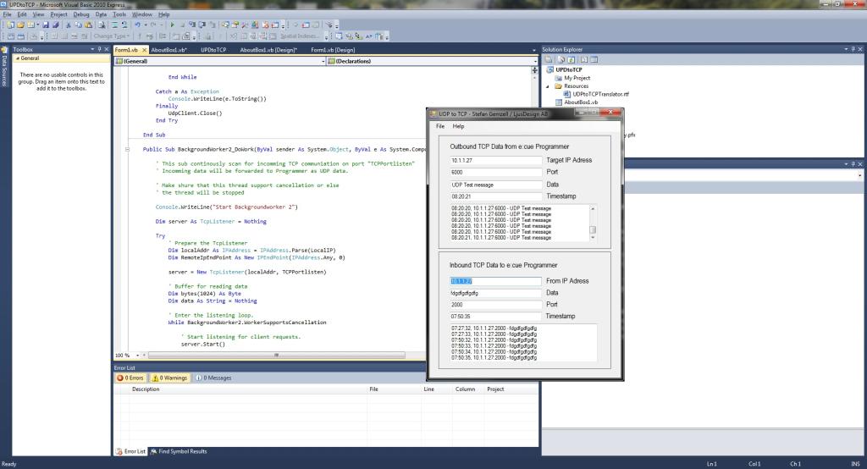The image size is (867, 469).
Task: Click the Cut toolbar icon
Action: pyautogui.click(x=69, y=25)
